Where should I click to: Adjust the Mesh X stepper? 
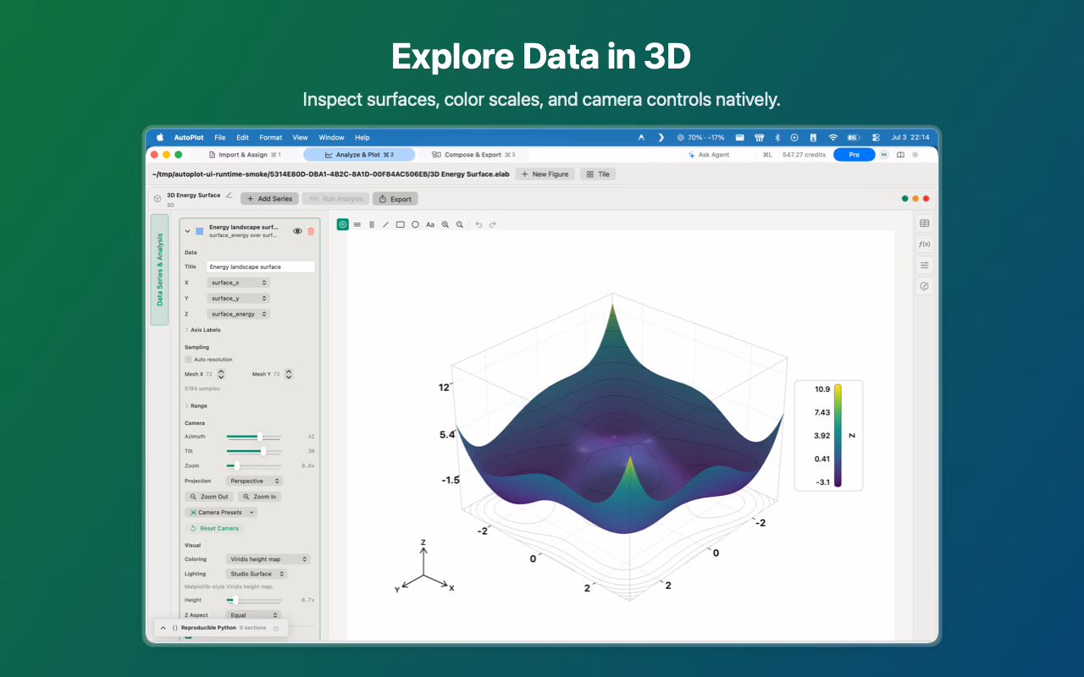[x=221, y=374]
